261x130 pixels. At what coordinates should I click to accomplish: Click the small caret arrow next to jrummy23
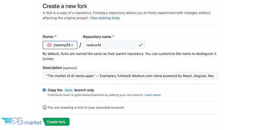pos(72,45)
